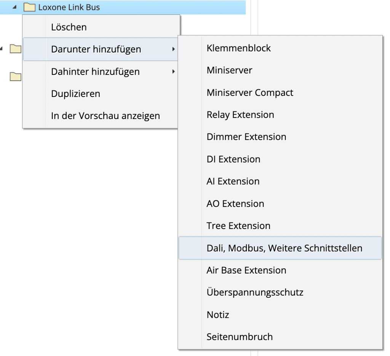Screen dimensions: 390x356
Task: Choose Löschen from the context menu
Action: [101, 27]
